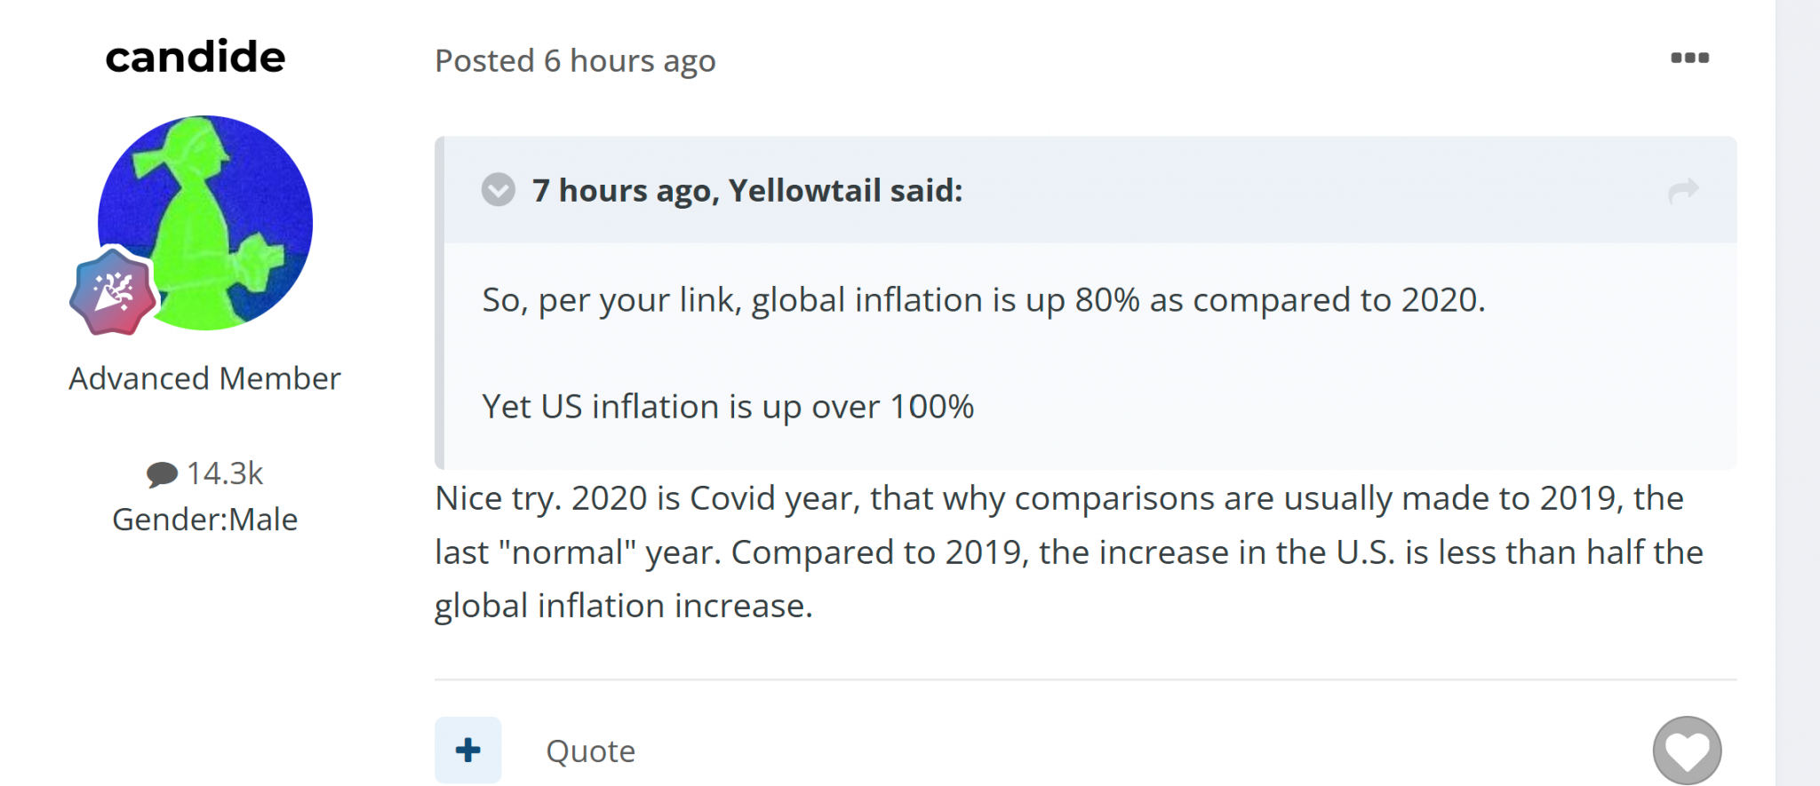Click the username candide
This screenshot has height=786, width=1820.
[195, 57]
